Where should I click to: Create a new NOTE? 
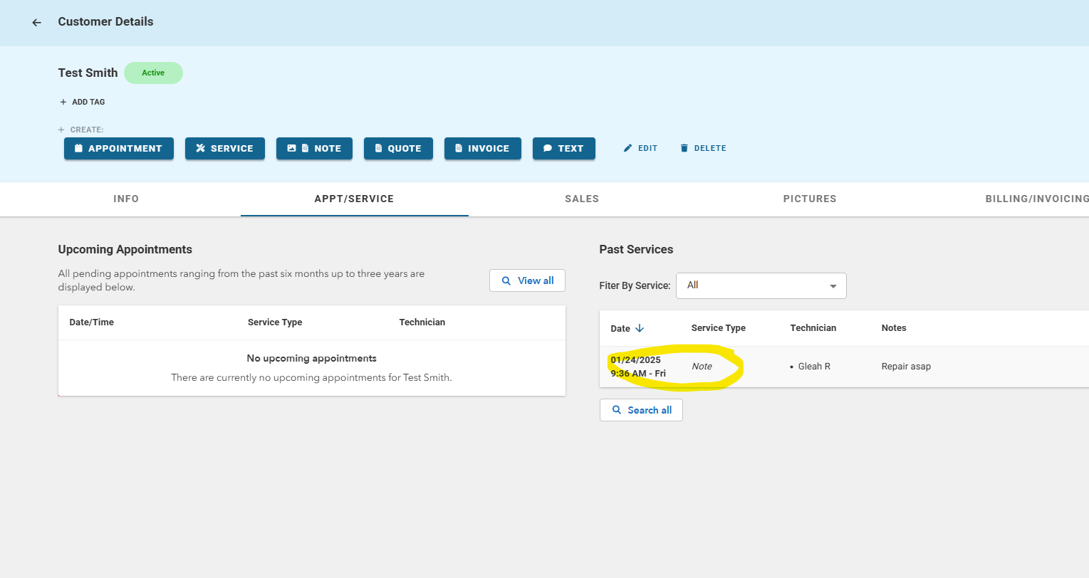314,148
